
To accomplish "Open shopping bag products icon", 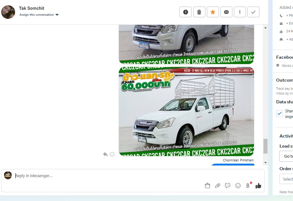I will coord(207,186).
